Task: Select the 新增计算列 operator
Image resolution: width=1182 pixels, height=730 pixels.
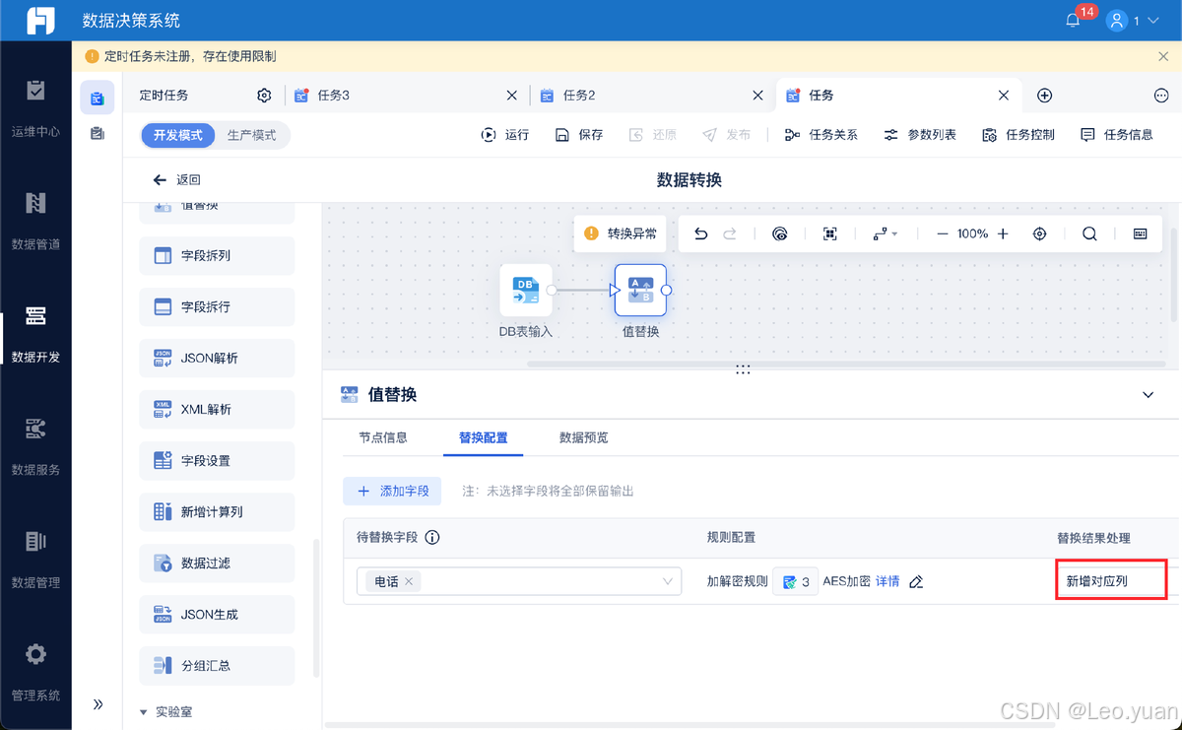Action: tap(217, 511)
